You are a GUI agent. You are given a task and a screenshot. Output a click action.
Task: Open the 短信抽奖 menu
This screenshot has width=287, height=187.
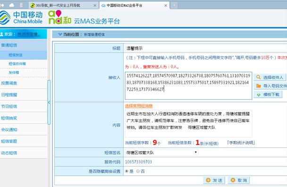point(24,118)
